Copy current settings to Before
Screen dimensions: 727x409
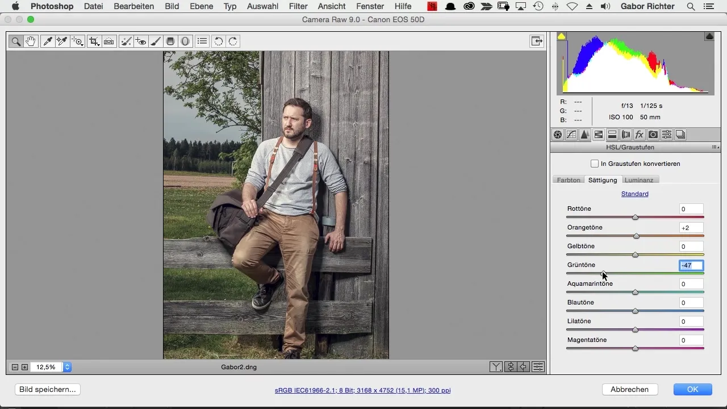coord(524,367)
